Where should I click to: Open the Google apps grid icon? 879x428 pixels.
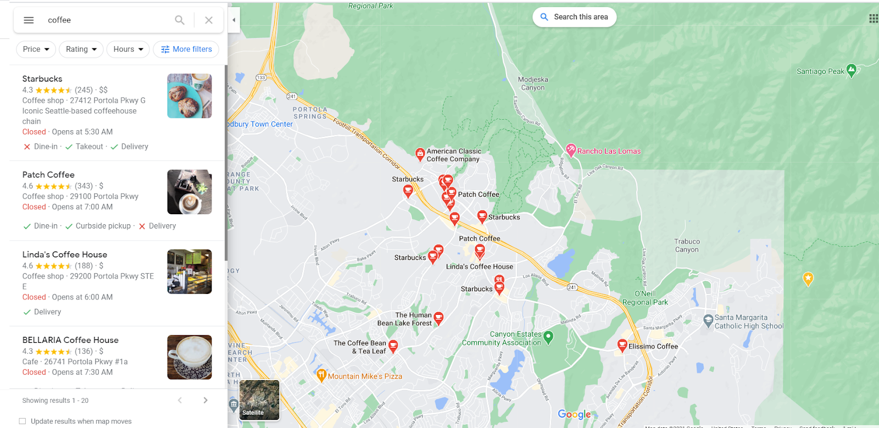tap(873, 19)
